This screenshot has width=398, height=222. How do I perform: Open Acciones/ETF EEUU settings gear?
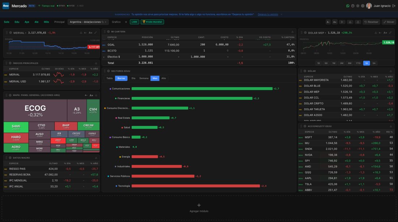(x=305, y=126)
